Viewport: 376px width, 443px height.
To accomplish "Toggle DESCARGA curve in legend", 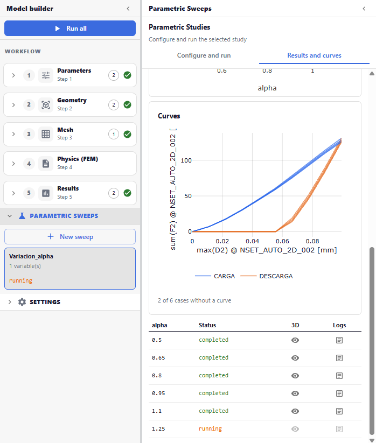I will coord(267,276).
